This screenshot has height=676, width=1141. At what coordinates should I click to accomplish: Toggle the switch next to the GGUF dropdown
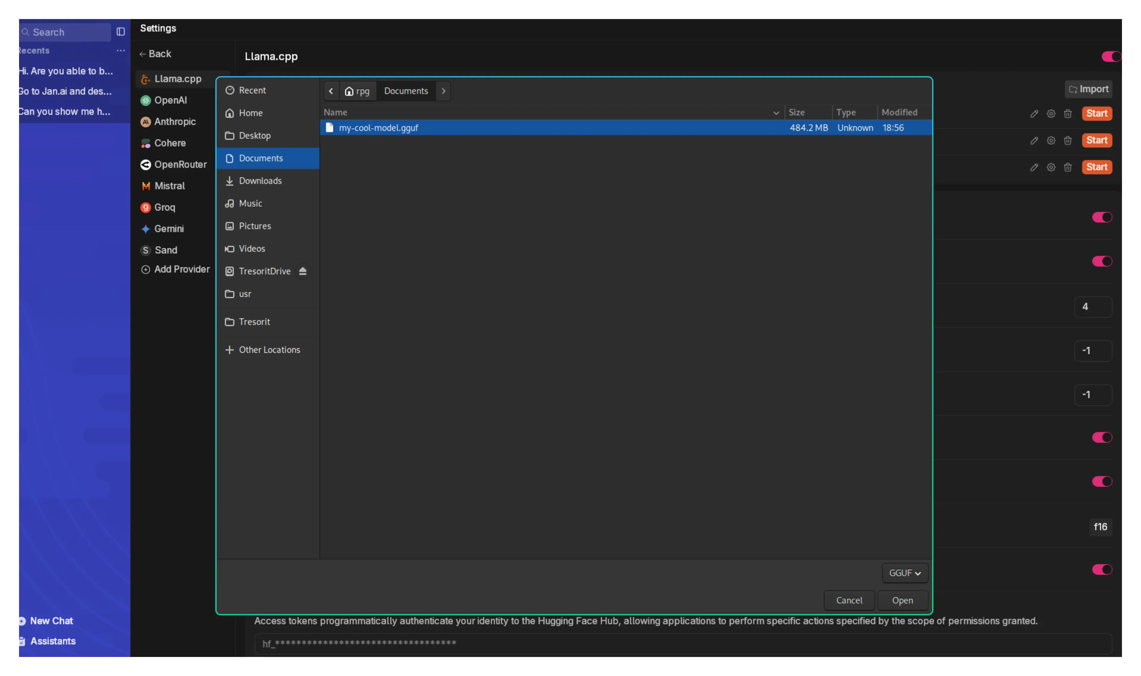click(1102, 569)
